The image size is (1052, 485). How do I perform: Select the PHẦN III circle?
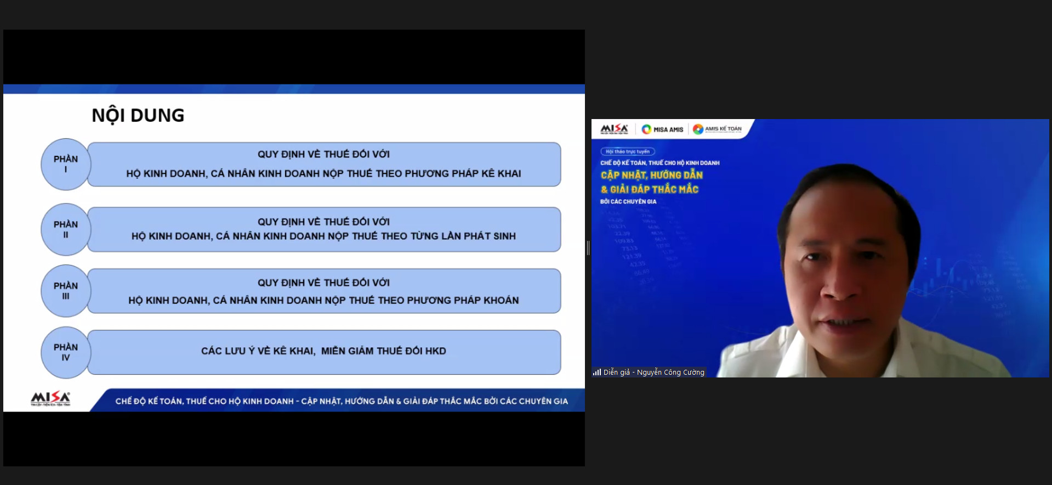pyautogui.click(x=66, y=291)
